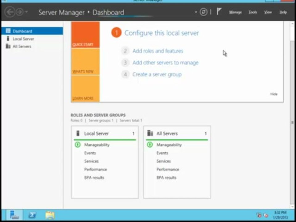
Task: Launch Windows PowerShell from the taskbar
Action: (x=32, y=215)
